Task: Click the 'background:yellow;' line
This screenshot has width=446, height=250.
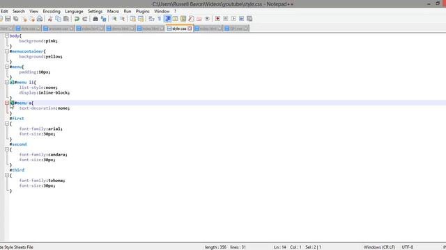Action: [x=41, y=57]
